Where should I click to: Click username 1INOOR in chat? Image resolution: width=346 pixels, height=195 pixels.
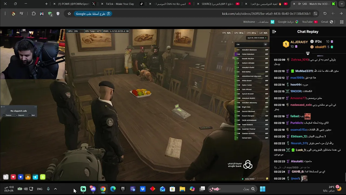point(296,92)
